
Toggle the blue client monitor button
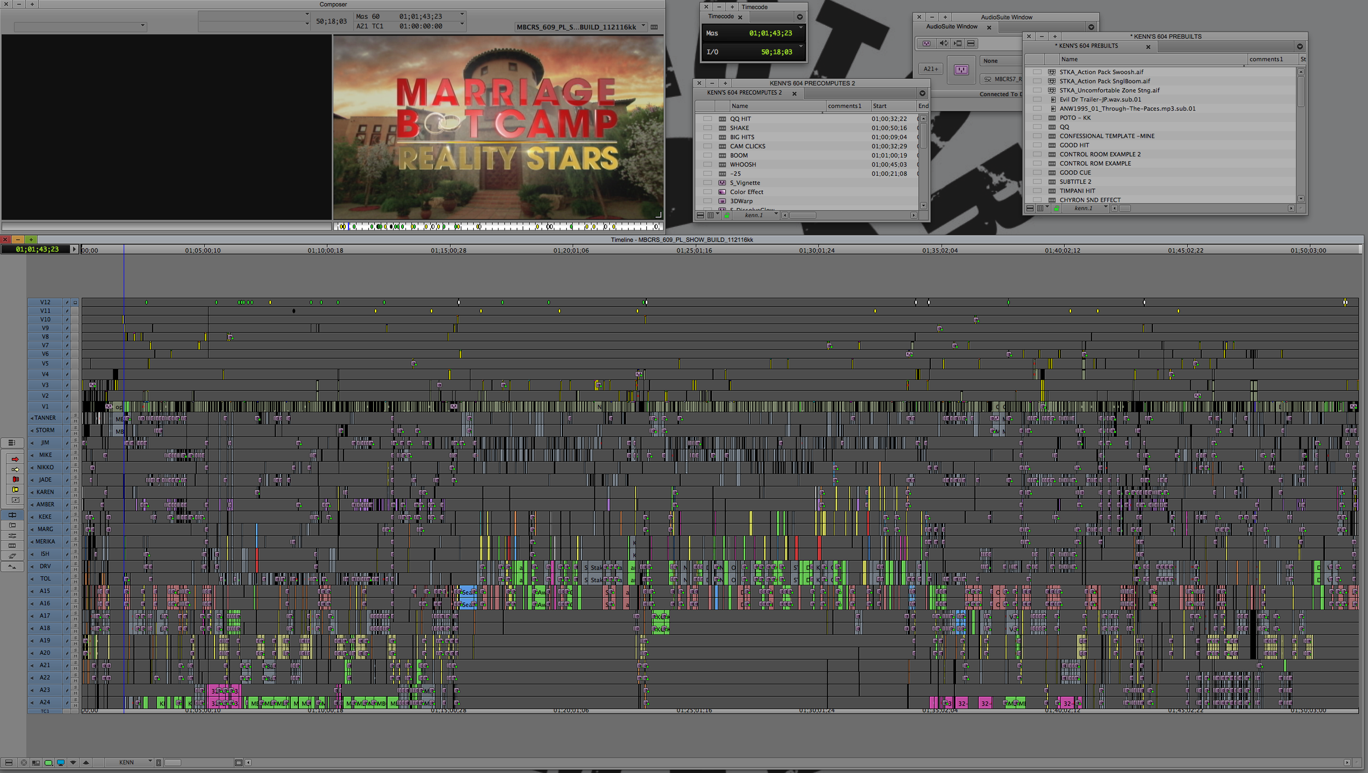click(x=61, y=763)
